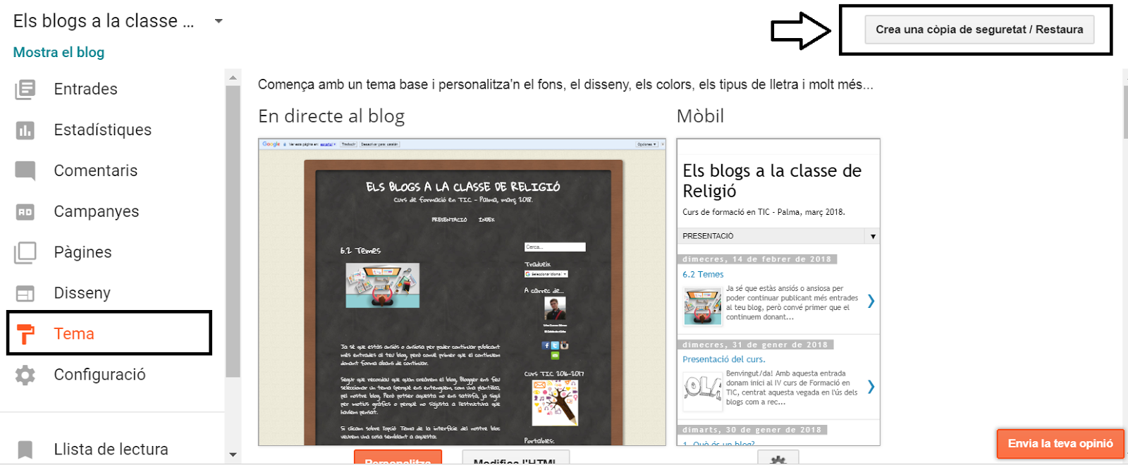This screenshot has width=1128, height=465.
Task: Click the orange Personalitza button
Action: point(398,457)
